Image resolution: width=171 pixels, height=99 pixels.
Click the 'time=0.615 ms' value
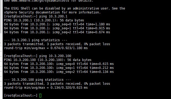pos(102,64)
